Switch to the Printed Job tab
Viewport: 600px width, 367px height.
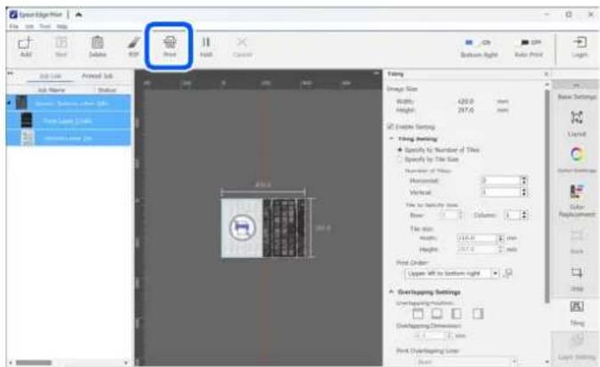tap(97, 76)
